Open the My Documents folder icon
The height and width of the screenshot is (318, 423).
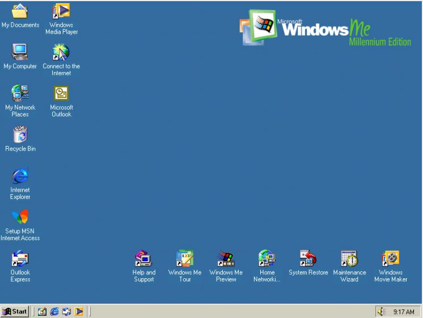click(x=20, y=11)
